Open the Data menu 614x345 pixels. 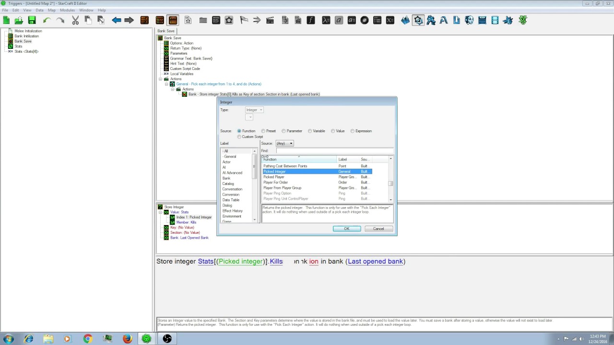pos(39,10)
